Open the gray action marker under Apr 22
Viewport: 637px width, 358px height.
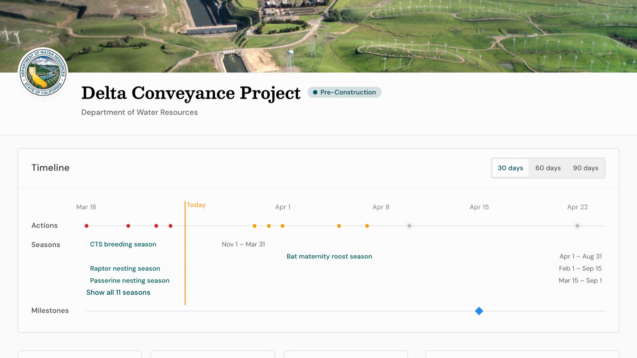pos(577,226)
